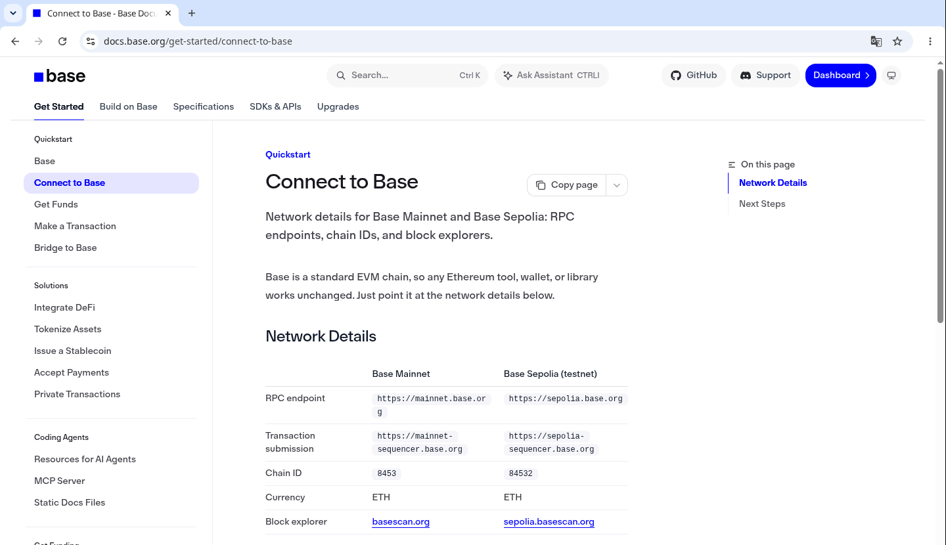Open the tab search dropdown arrow

pos(12,13)
